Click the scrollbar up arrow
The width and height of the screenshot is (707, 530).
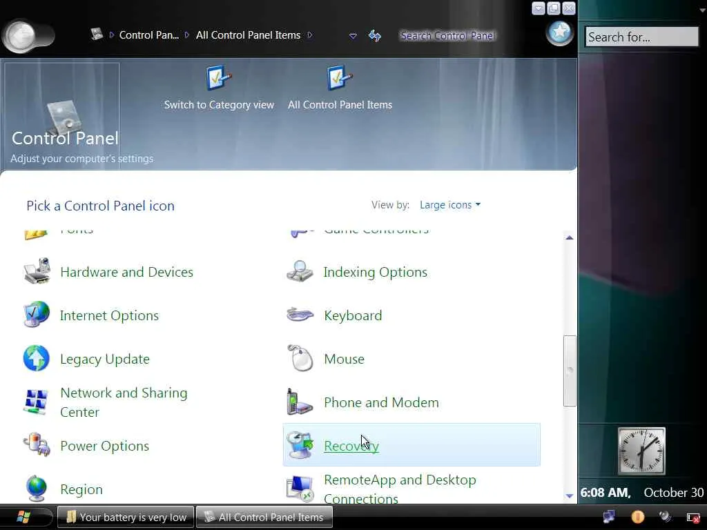tap(570, 237)
